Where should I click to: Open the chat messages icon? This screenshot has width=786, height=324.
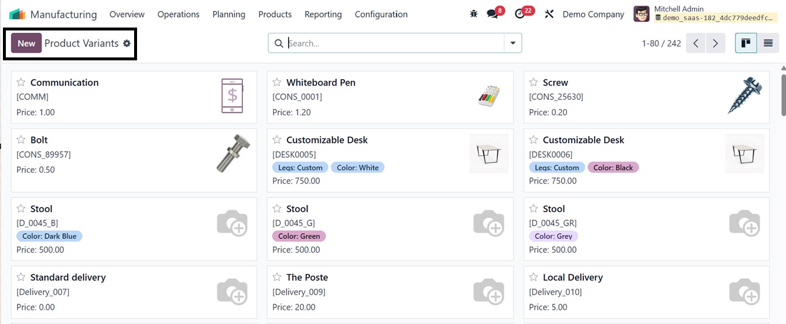tap(493, 14)
